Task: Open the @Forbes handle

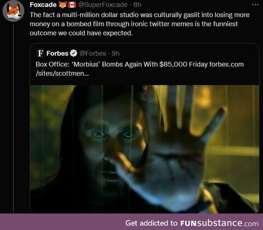Action: coord(93,53)
